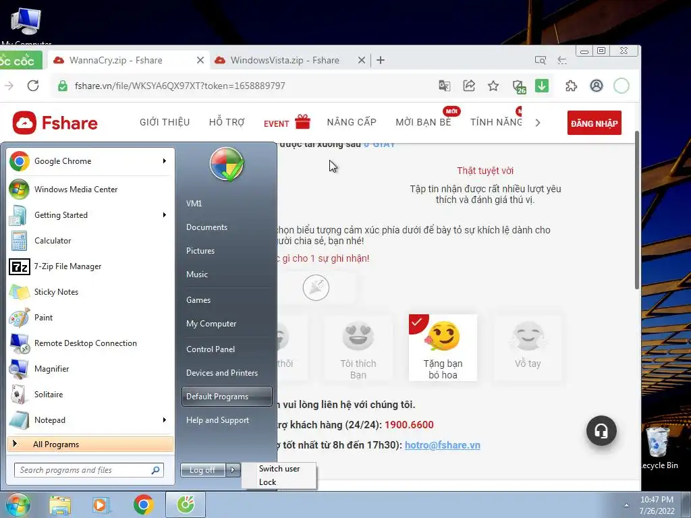Choose Lock from shutdown menu
This screenshot has width=691, height=518.
tap(279, 482)
